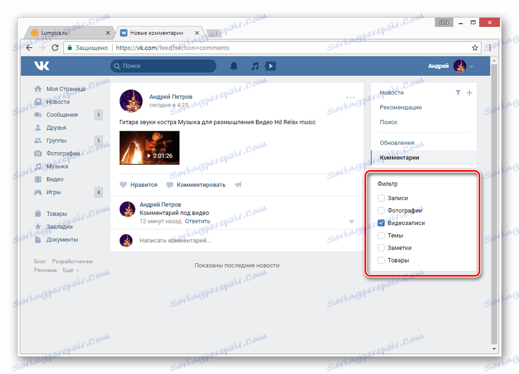This screenshot has width=519, height=374.
Task: Click the share megaphone icon under post
Action: (x=238, y=185)
